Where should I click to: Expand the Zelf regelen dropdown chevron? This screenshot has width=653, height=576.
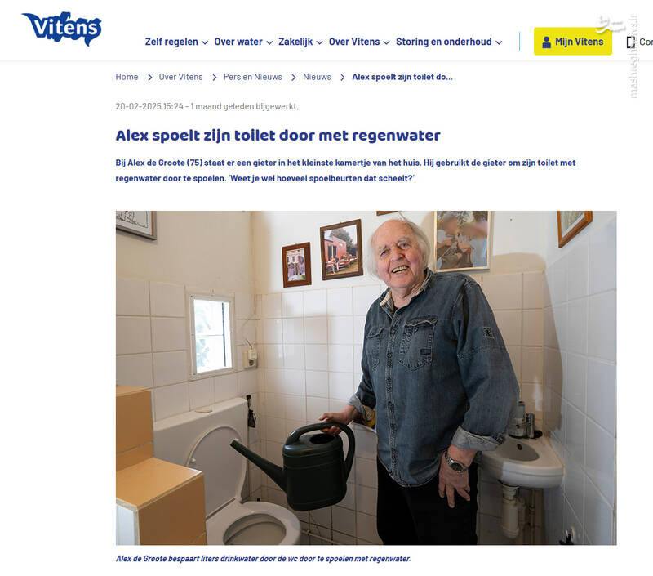pyautogui.click(x=205, y=42)
